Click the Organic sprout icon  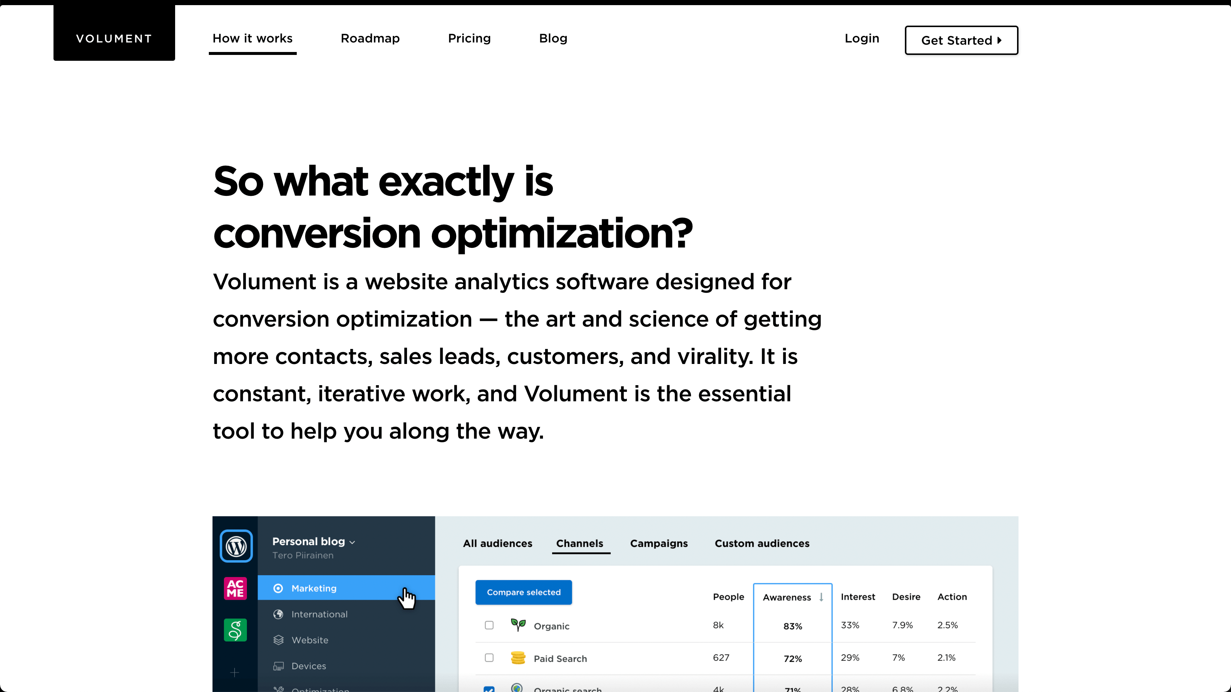pyautogui.click(x=518, y=624)
